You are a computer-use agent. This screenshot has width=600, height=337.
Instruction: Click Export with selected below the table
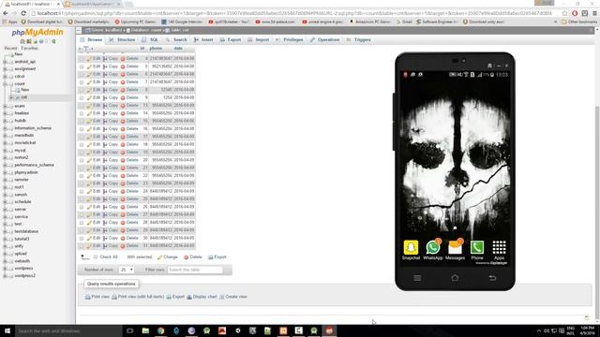(x=217, y=257)
